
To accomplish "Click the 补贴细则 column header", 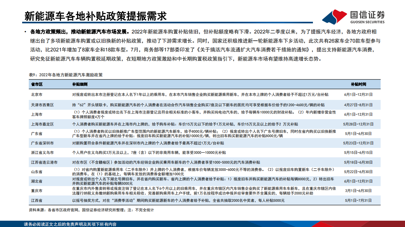I will (80, 84).
